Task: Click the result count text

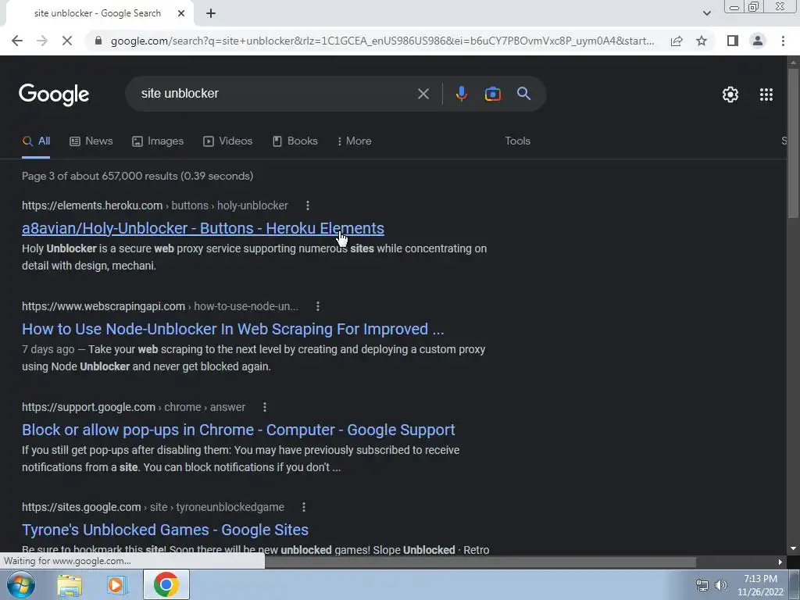Action: [137, 176]
